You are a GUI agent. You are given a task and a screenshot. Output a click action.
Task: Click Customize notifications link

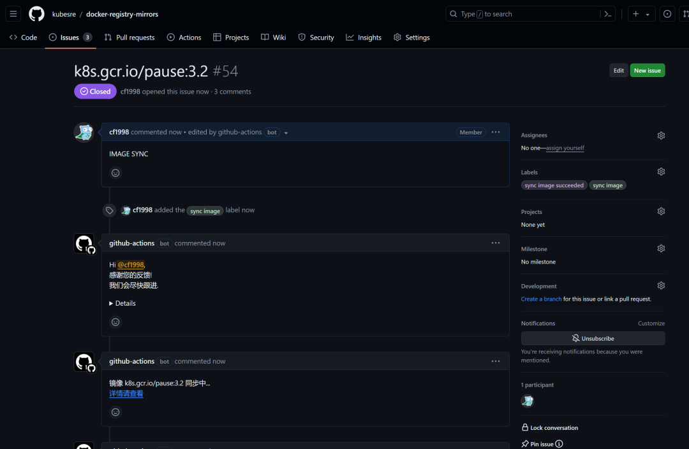651,323
